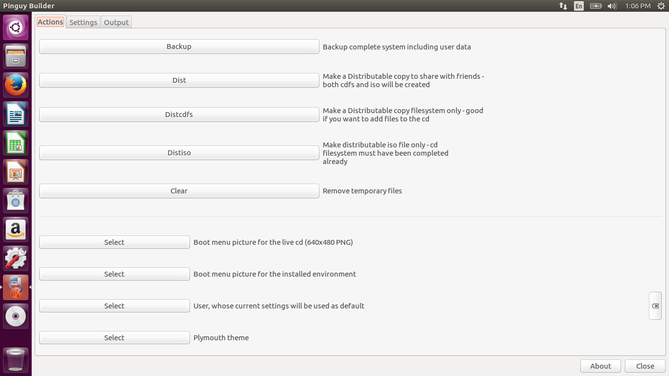
Task: Switch to the Settings tab
Action: pos(83,23)
